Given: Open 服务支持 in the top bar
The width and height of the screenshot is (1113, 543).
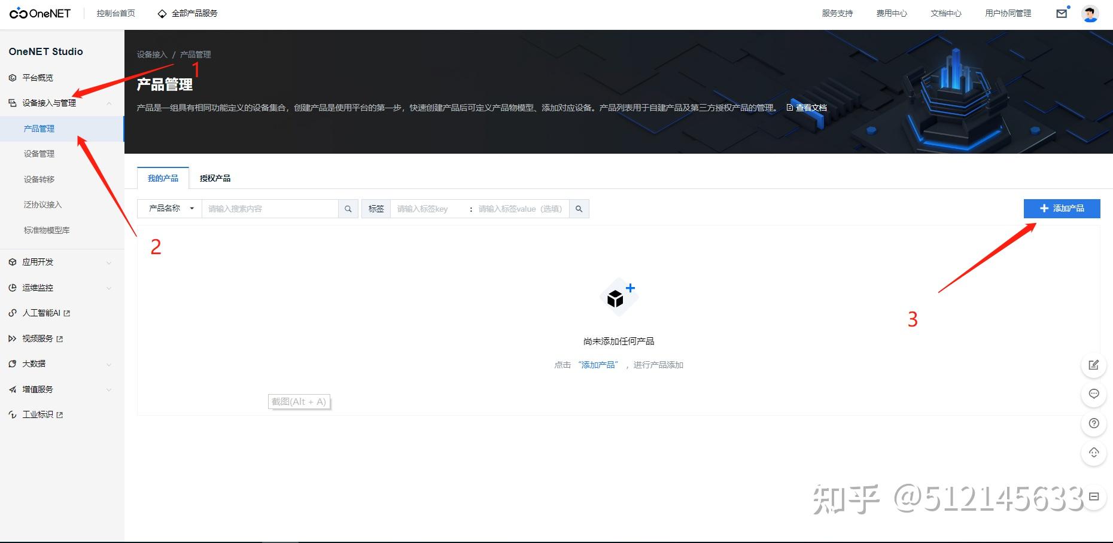Looking at the screenshot, I should pos(837,13).
